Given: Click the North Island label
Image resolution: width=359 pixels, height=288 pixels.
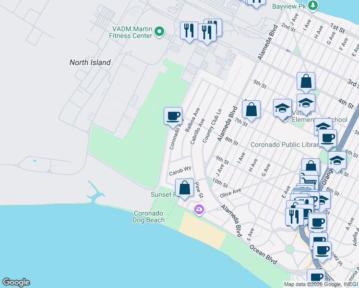Looking at the screenshot, I should click(x=90, y=62).
